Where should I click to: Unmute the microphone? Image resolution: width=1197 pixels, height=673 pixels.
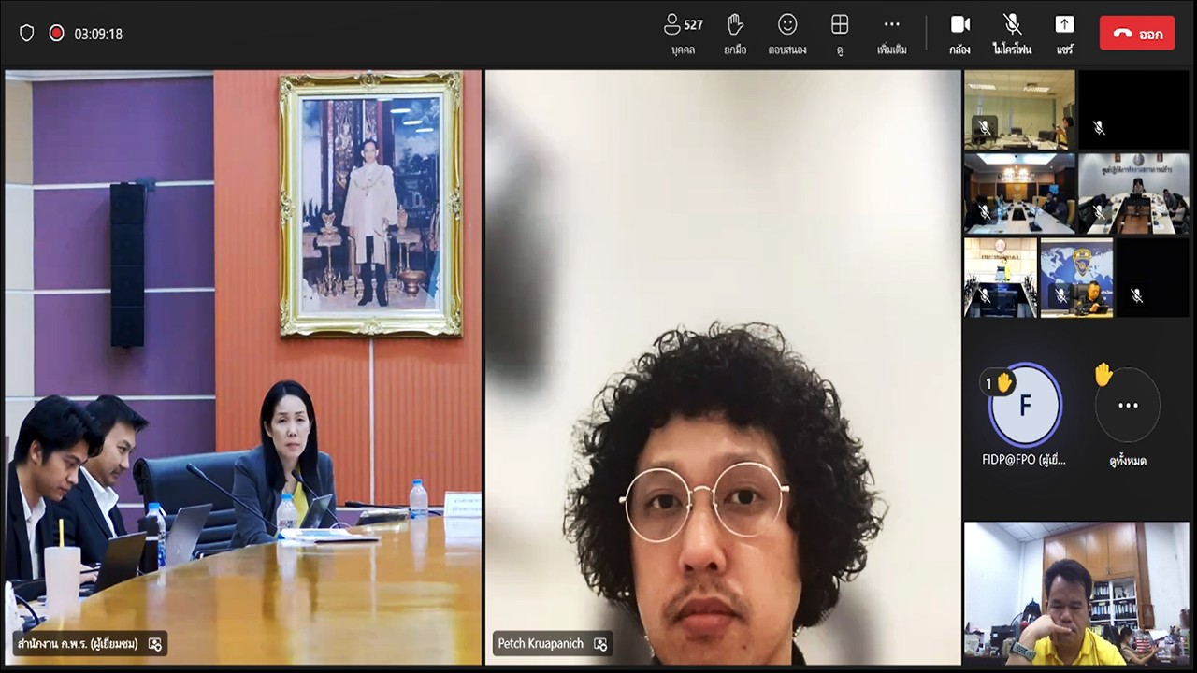pos(1012,34)
